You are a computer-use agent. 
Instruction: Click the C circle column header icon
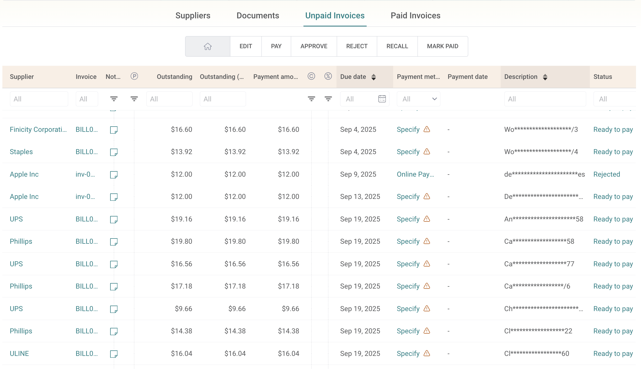click(311, 76)
